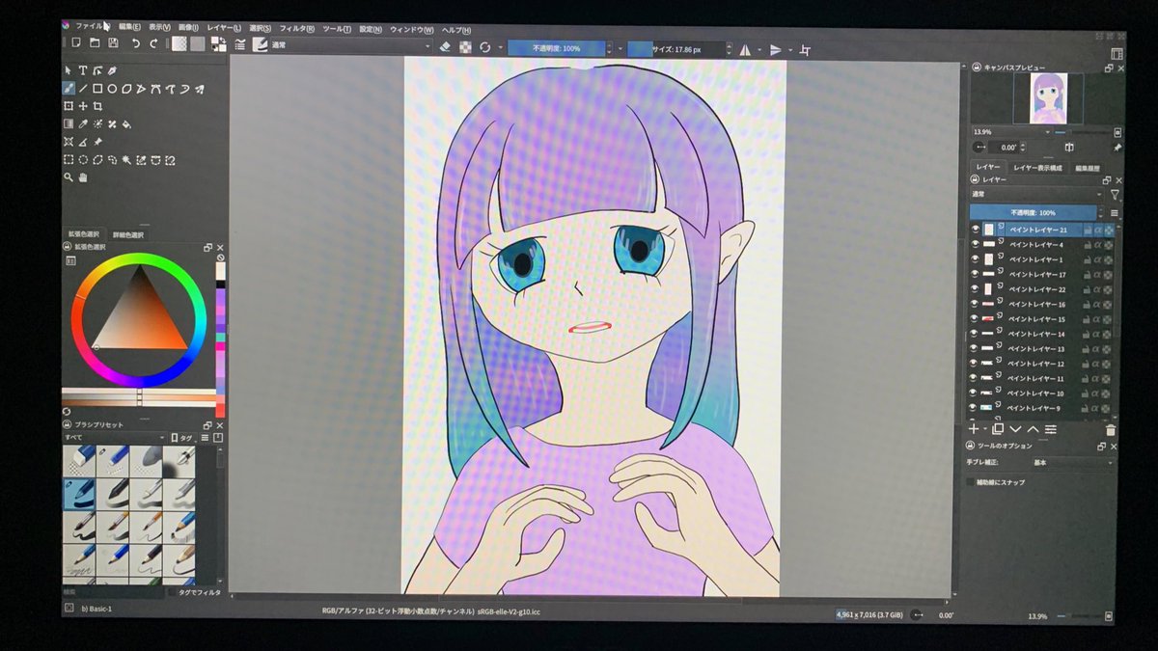Open the 編集 menu

point(129,27)
